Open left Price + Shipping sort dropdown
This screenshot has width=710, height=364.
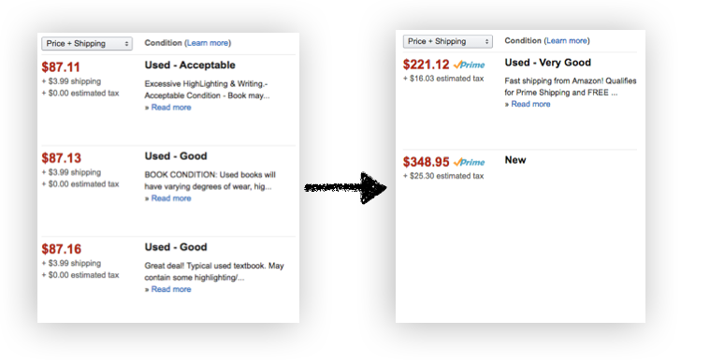[87, 43]
